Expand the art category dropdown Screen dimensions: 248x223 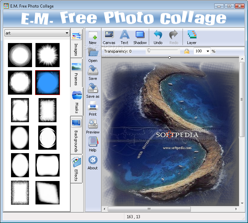click(67, 33)
